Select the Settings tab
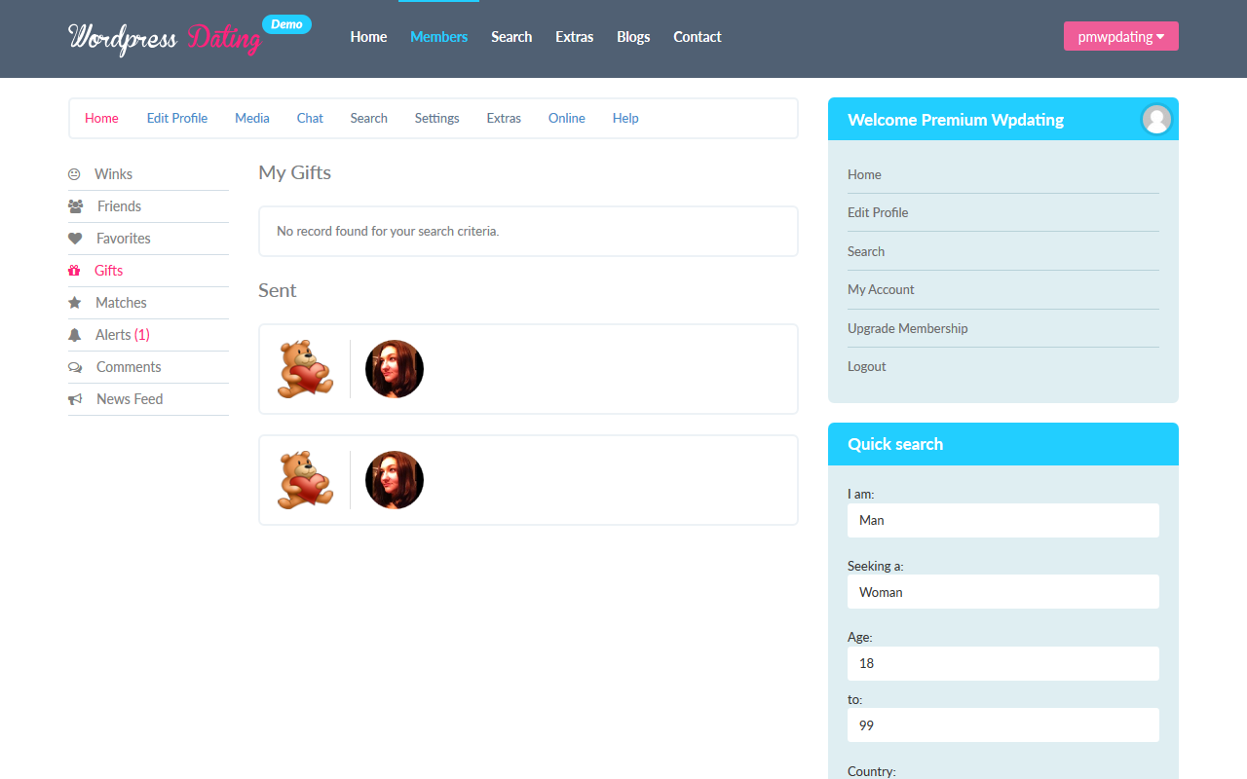Viewport: 1247px width, 779px height. coord(437,118)
